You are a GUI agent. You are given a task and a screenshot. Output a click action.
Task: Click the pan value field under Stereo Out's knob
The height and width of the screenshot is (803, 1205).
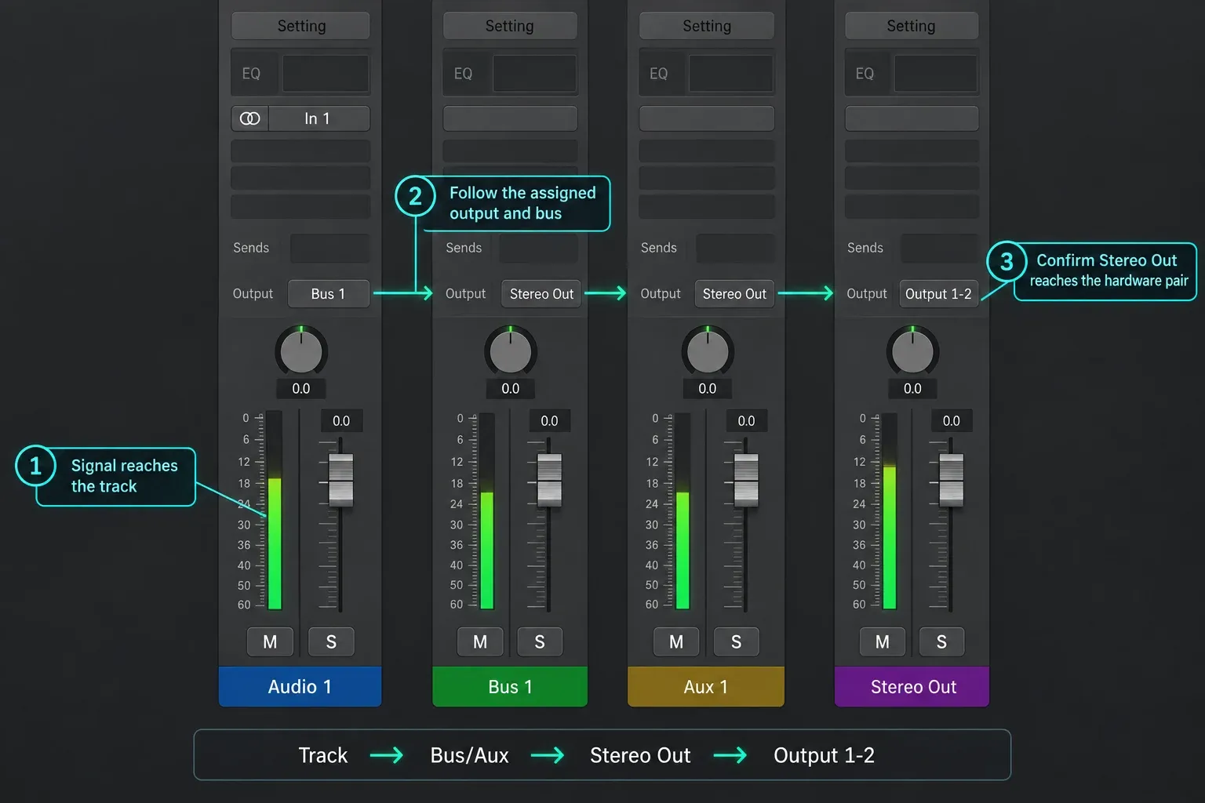point(912,389)
